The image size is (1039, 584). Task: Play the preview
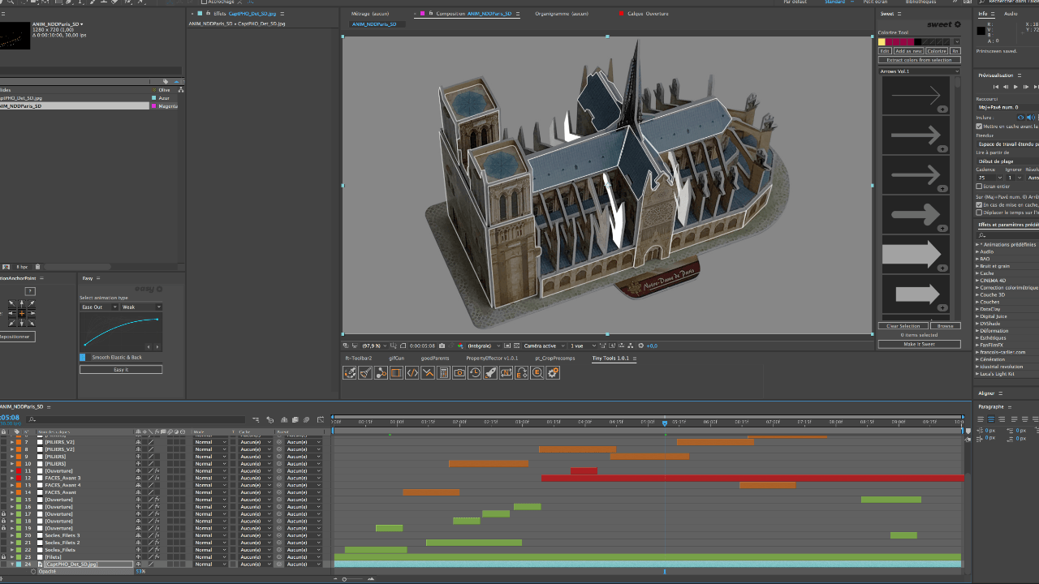click(x=1015, y=87)
